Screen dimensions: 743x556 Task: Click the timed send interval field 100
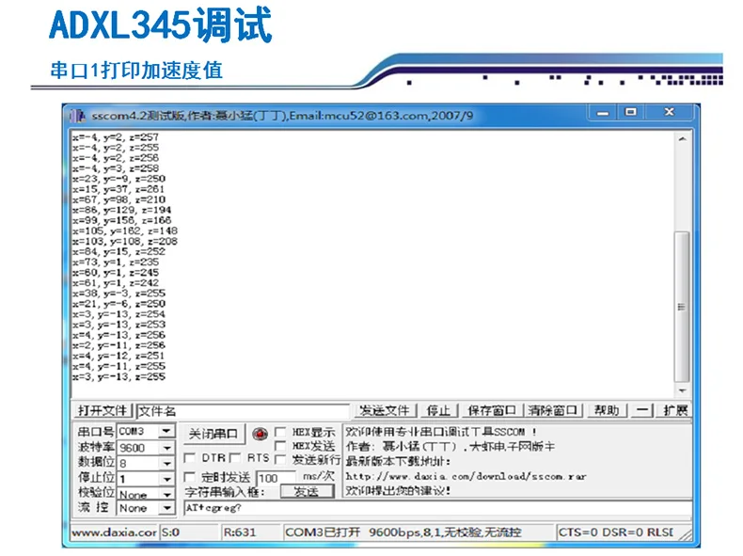276,478
